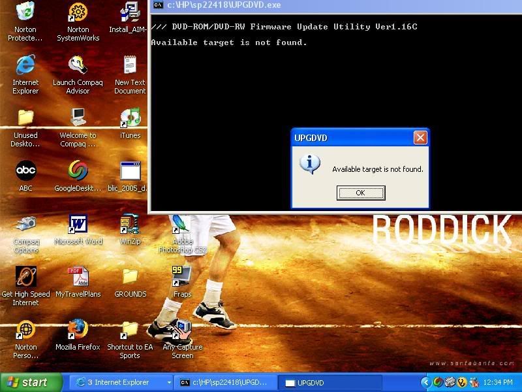The width and height of the screenshot is (522, 392).
Task: Select the Any Capture Screen icon
Action: [183, 339]
